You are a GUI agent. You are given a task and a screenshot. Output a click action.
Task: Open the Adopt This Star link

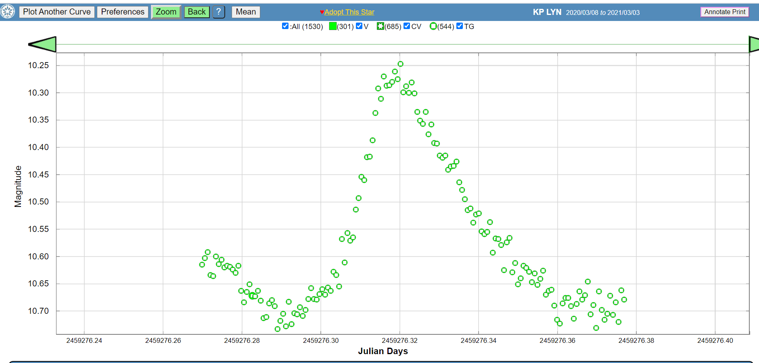click(349, 12)
